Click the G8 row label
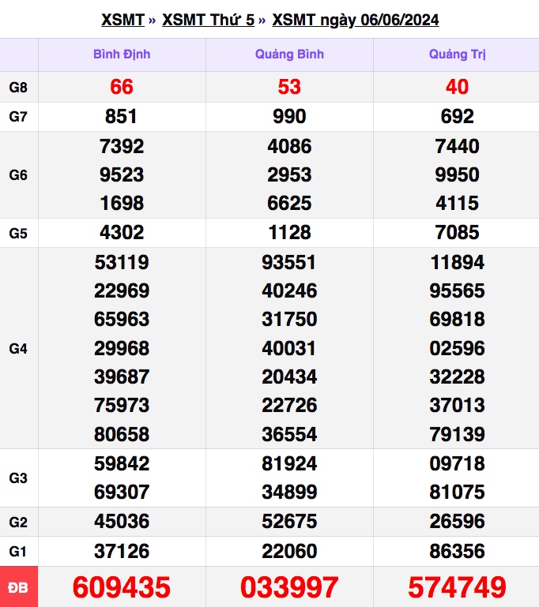The image size is (539, 607). 19,87
